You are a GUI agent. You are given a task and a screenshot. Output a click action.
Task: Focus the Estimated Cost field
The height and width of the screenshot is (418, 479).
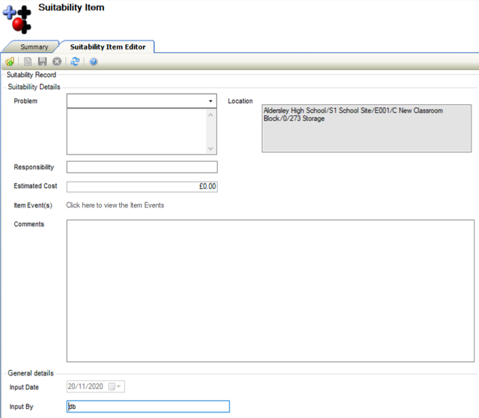coord(141,187)
